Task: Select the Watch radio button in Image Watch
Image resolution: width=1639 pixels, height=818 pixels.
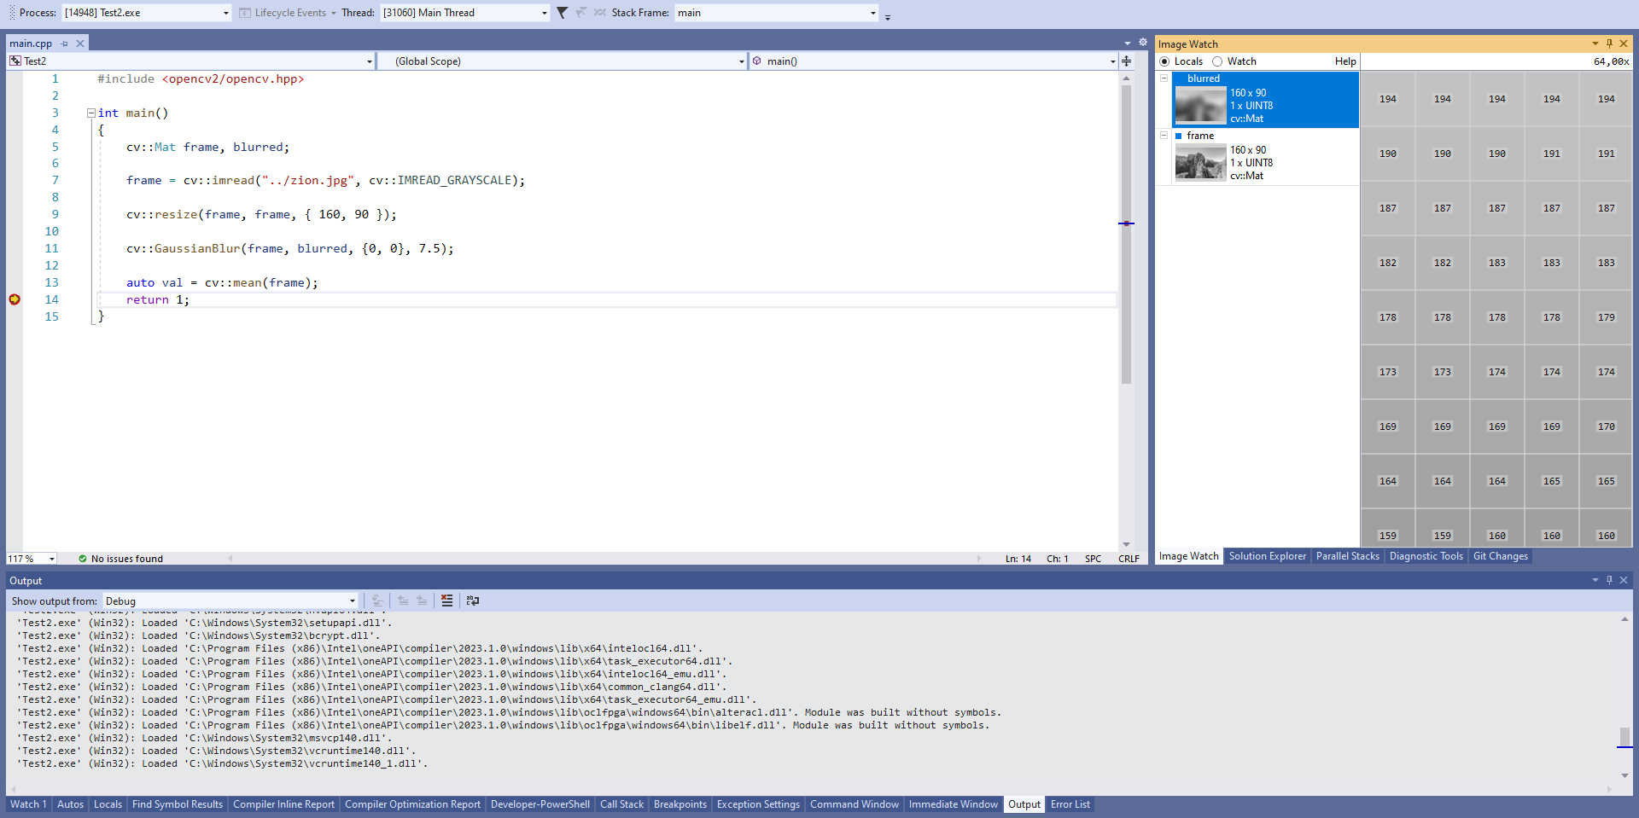Action: click(x=1216, y=61)
